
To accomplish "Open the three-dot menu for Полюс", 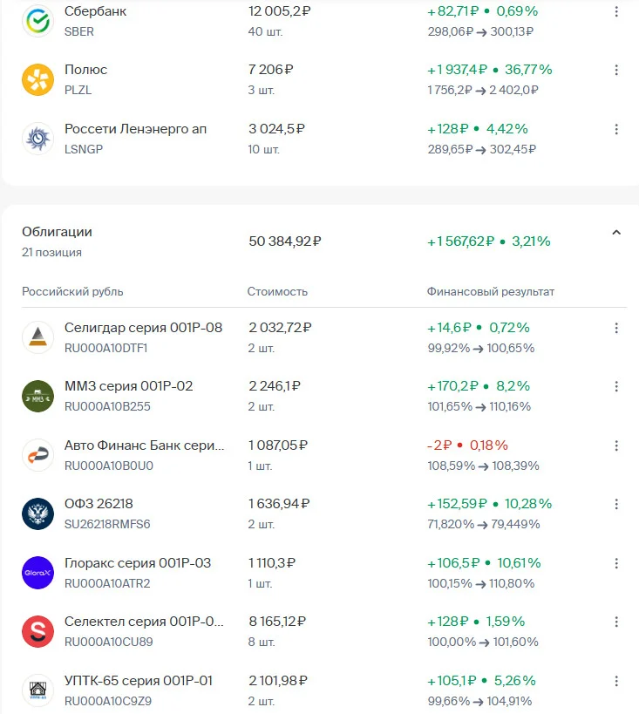I will pos(616,70).
